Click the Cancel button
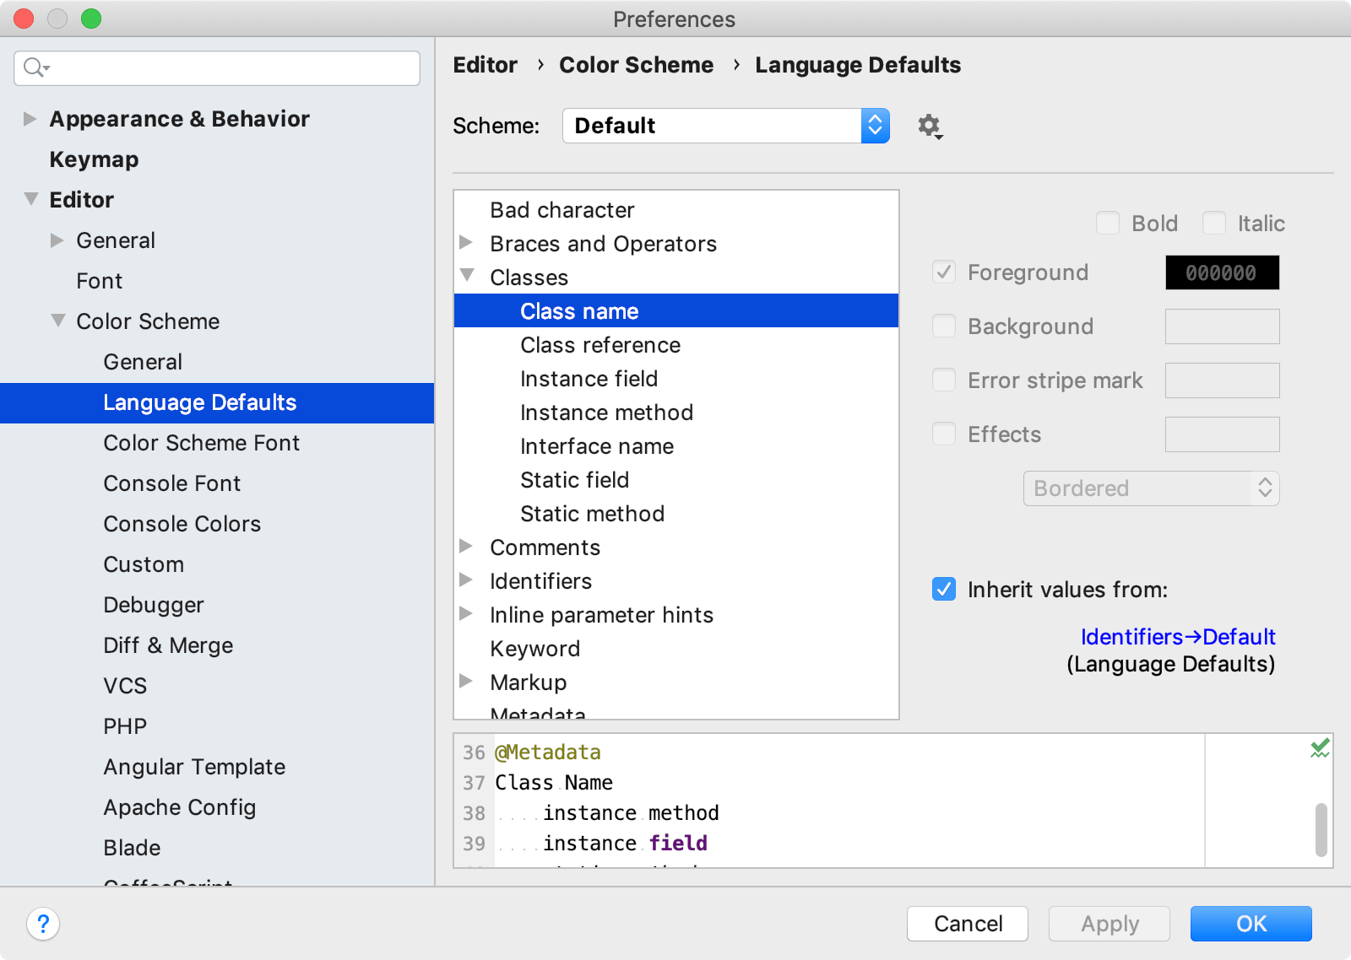 click(968, 924)
